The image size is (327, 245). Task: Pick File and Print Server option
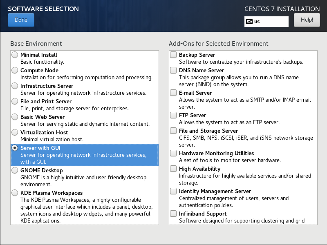coord(15,101)
